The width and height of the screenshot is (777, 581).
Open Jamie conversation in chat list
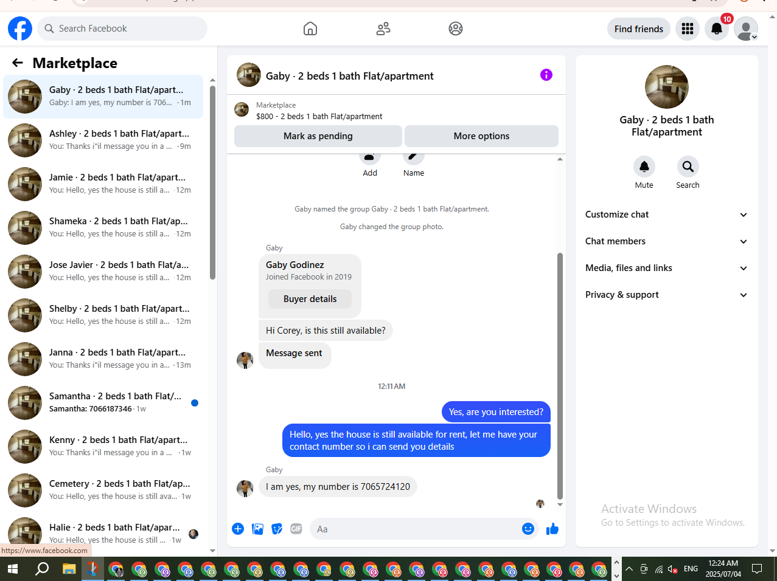(x=103, y=184)
